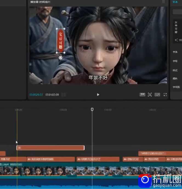Image resolution: width=182 pixels, height=189 pixels.
Task: Toggle fullscreen preview in the player
Action: 165,94
